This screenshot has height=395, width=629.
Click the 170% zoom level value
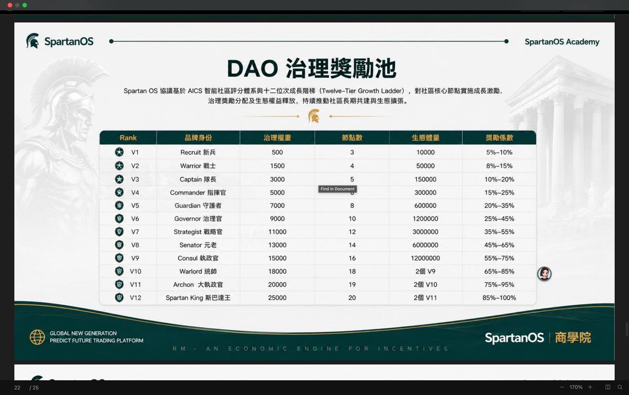pos(576,387)
